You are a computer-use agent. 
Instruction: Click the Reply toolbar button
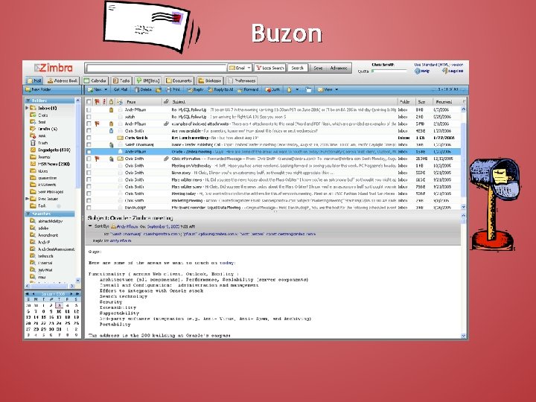pyautogui.click(x=195, y=89)
